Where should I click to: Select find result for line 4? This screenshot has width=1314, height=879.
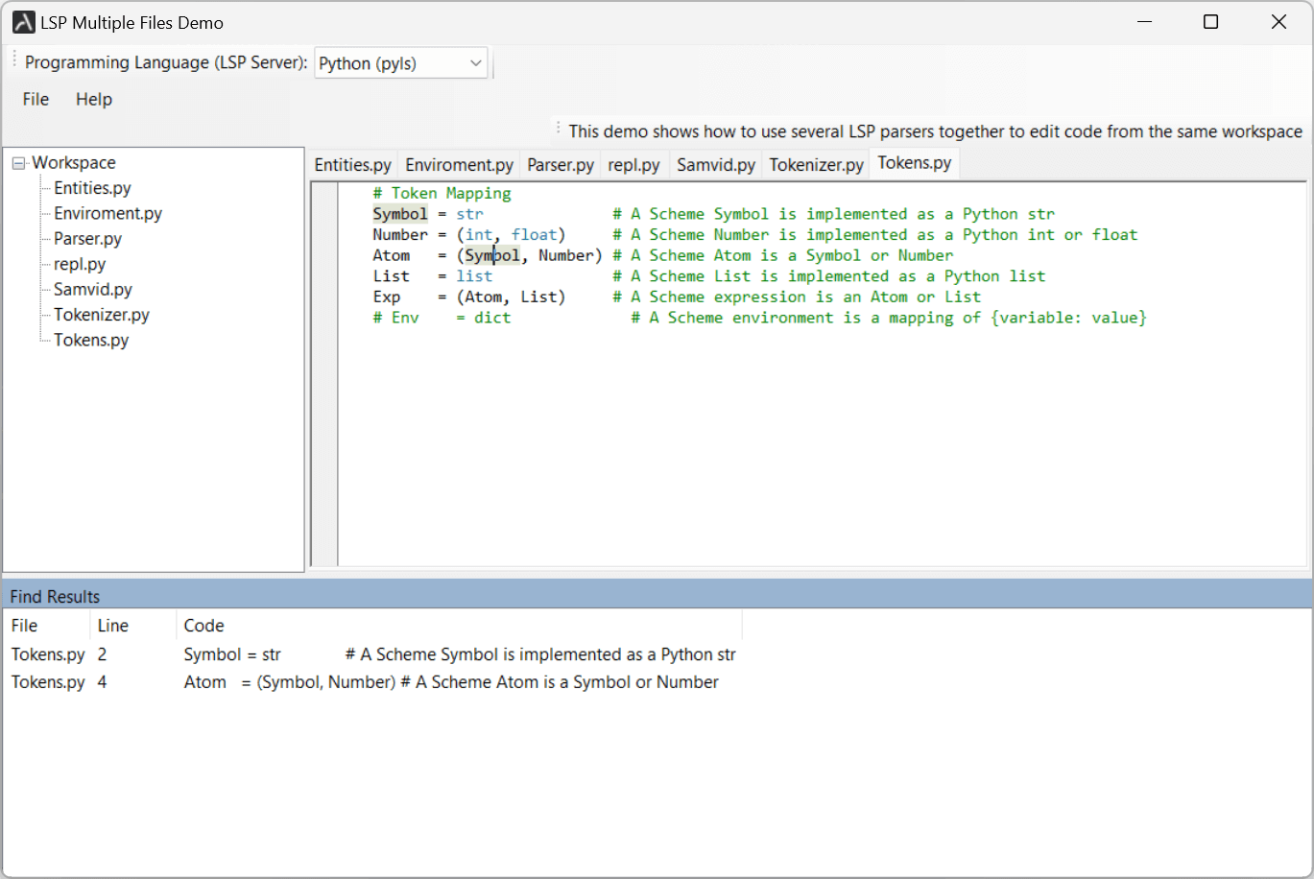click(373, 682)
